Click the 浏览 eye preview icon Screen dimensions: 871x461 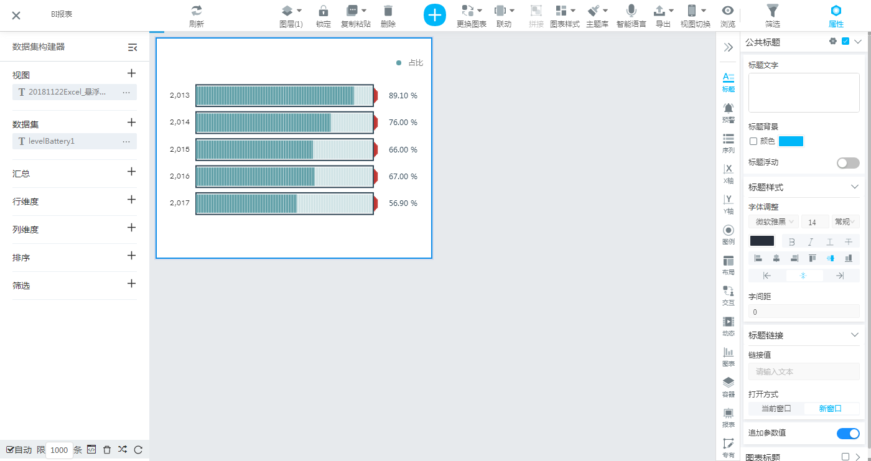[x=727, y=11]
